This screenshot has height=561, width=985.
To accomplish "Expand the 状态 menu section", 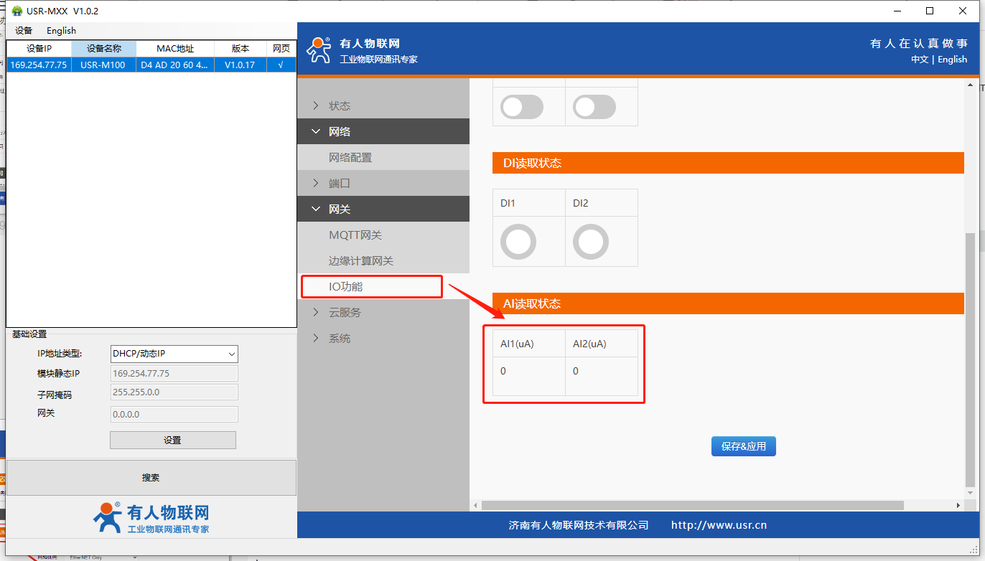I will point(383,105).
